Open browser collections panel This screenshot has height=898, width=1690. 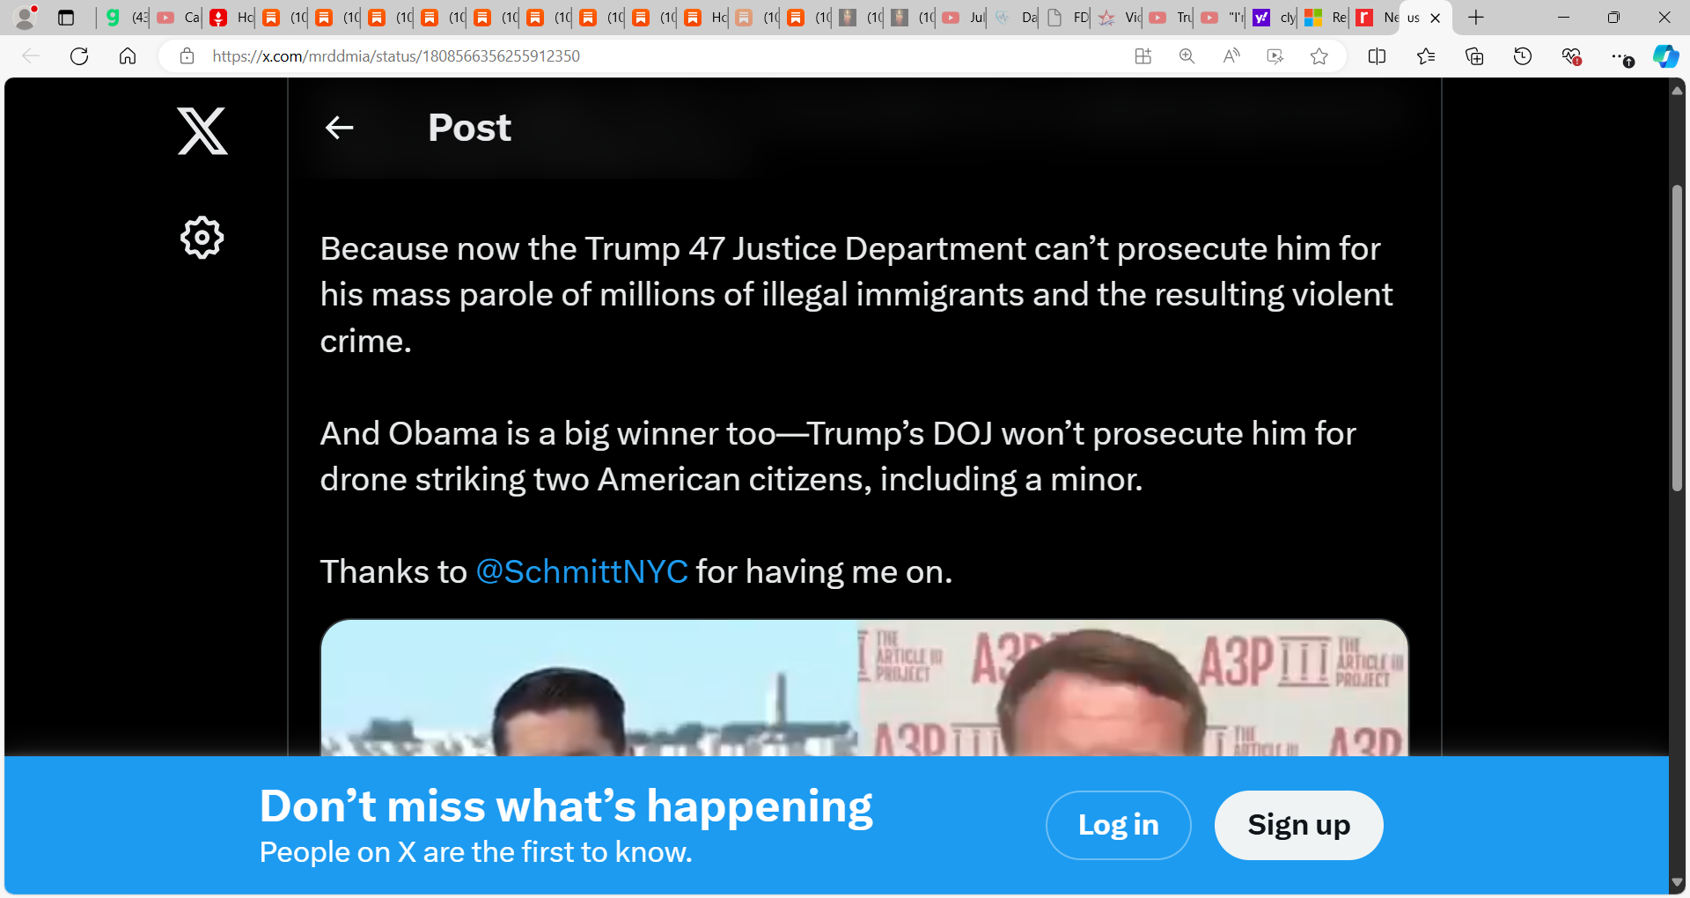[1474, 56]
